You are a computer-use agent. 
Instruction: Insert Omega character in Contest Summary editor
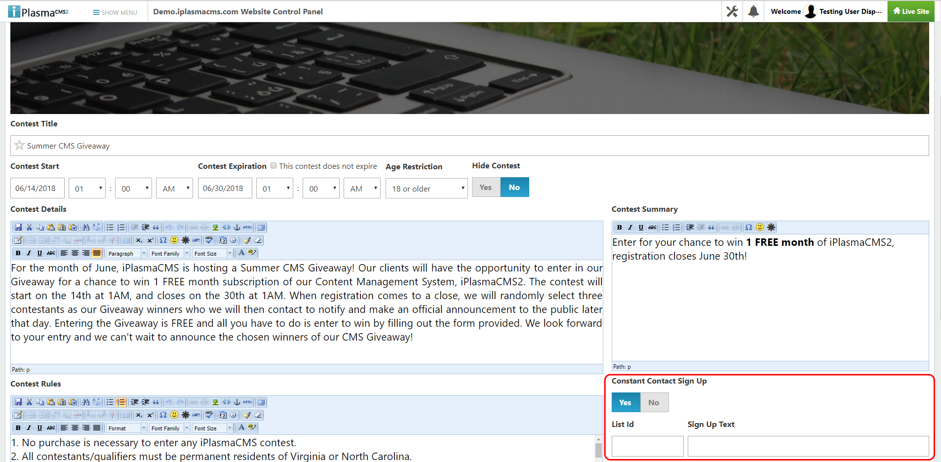pos(749,227)
